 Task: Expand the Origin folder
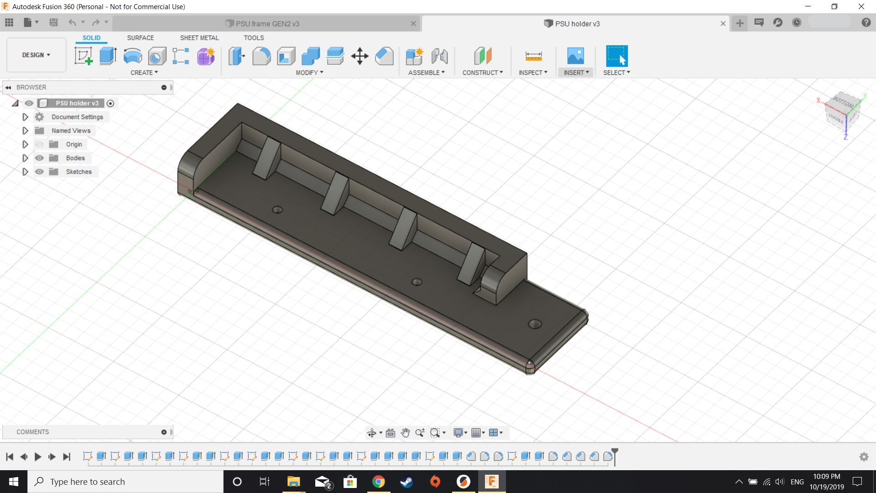pos(25,144)
